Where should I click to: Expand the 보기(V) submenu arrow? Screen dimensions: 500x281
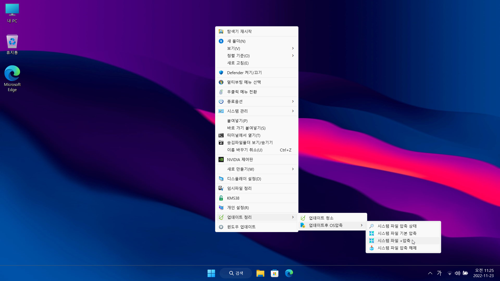coord(293,48)
